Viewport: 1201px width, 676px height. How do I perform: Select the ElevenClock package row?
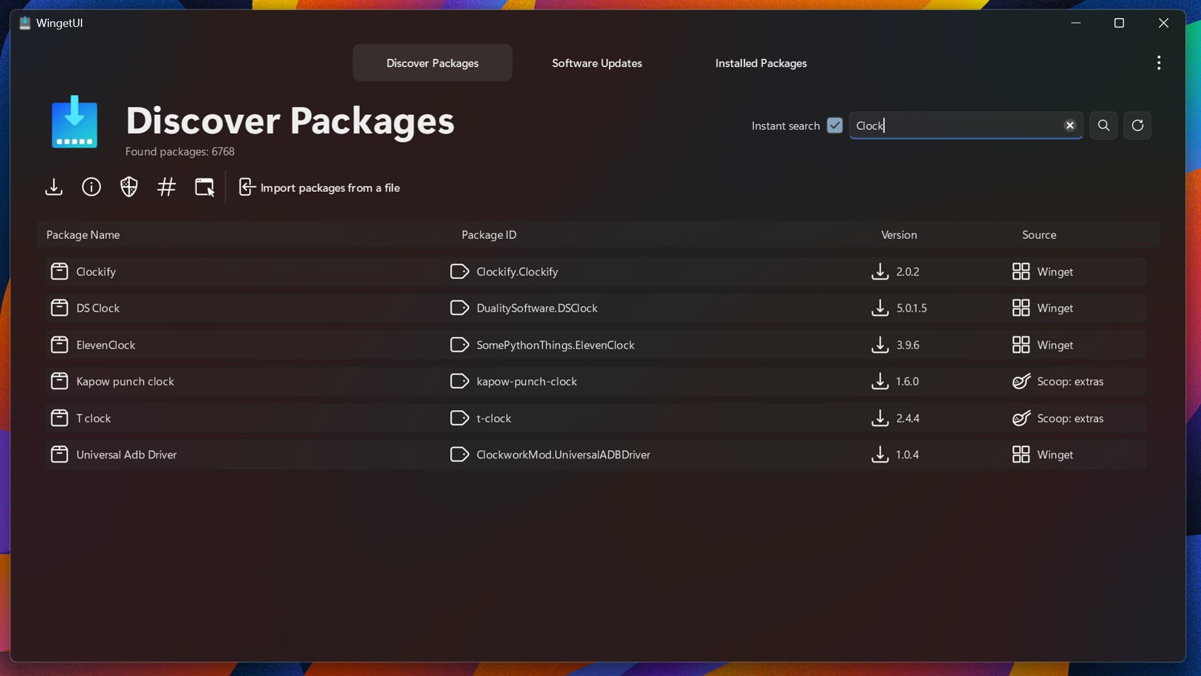(596, 345)
